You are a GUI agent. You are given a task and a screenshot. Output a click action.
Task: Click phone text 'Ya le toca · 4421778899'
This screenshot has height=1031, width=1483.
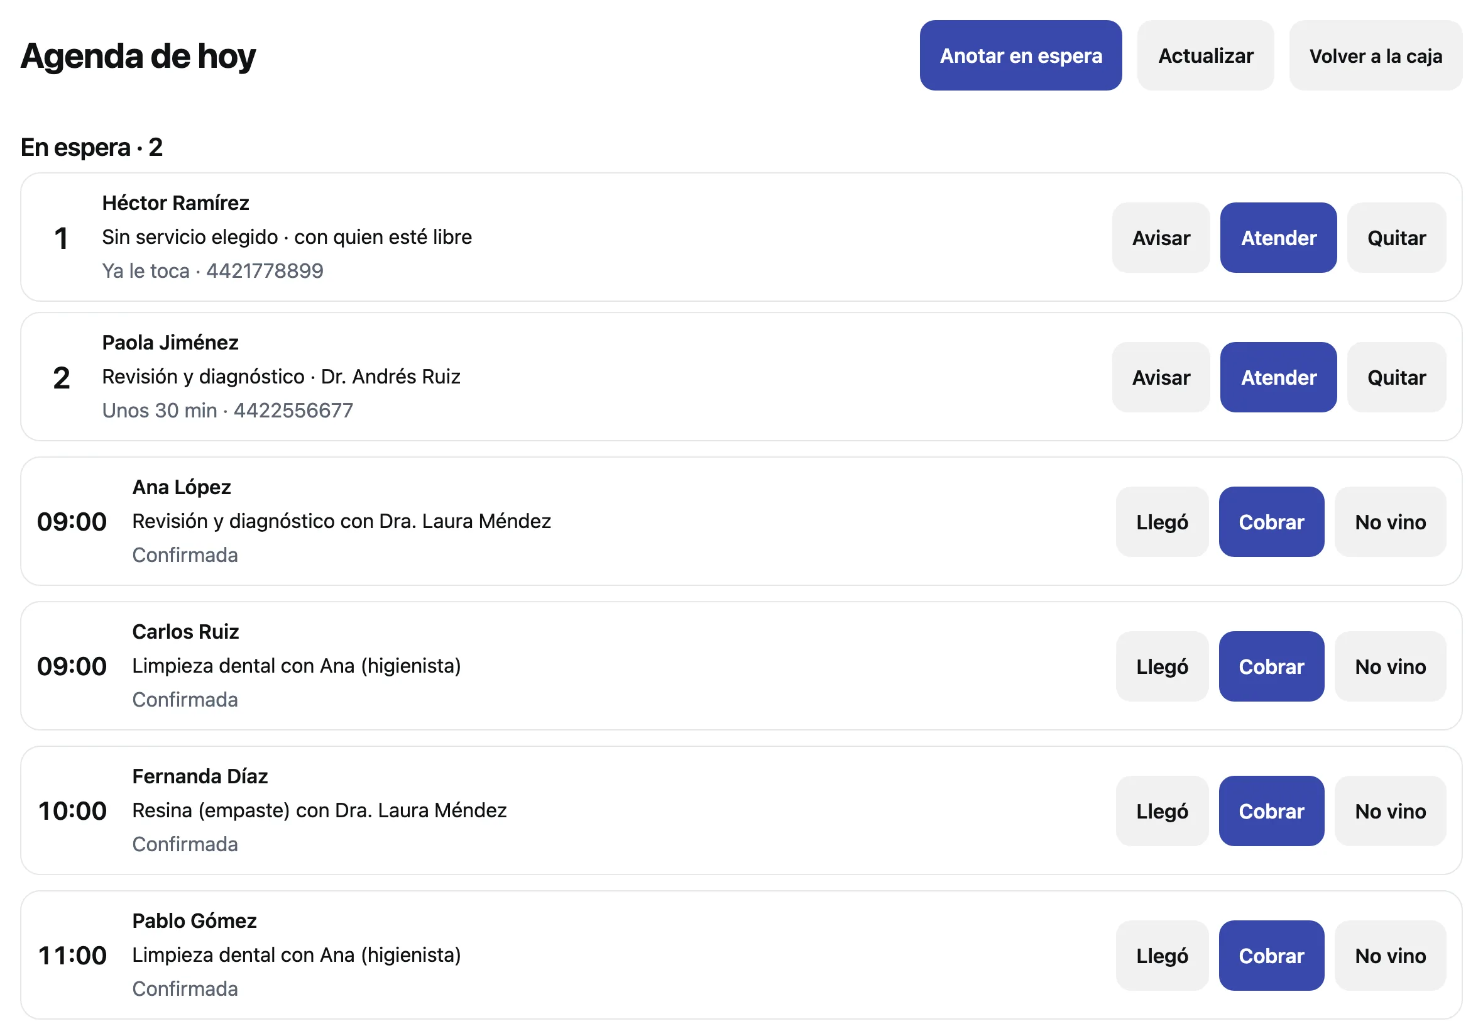(212, 271)
